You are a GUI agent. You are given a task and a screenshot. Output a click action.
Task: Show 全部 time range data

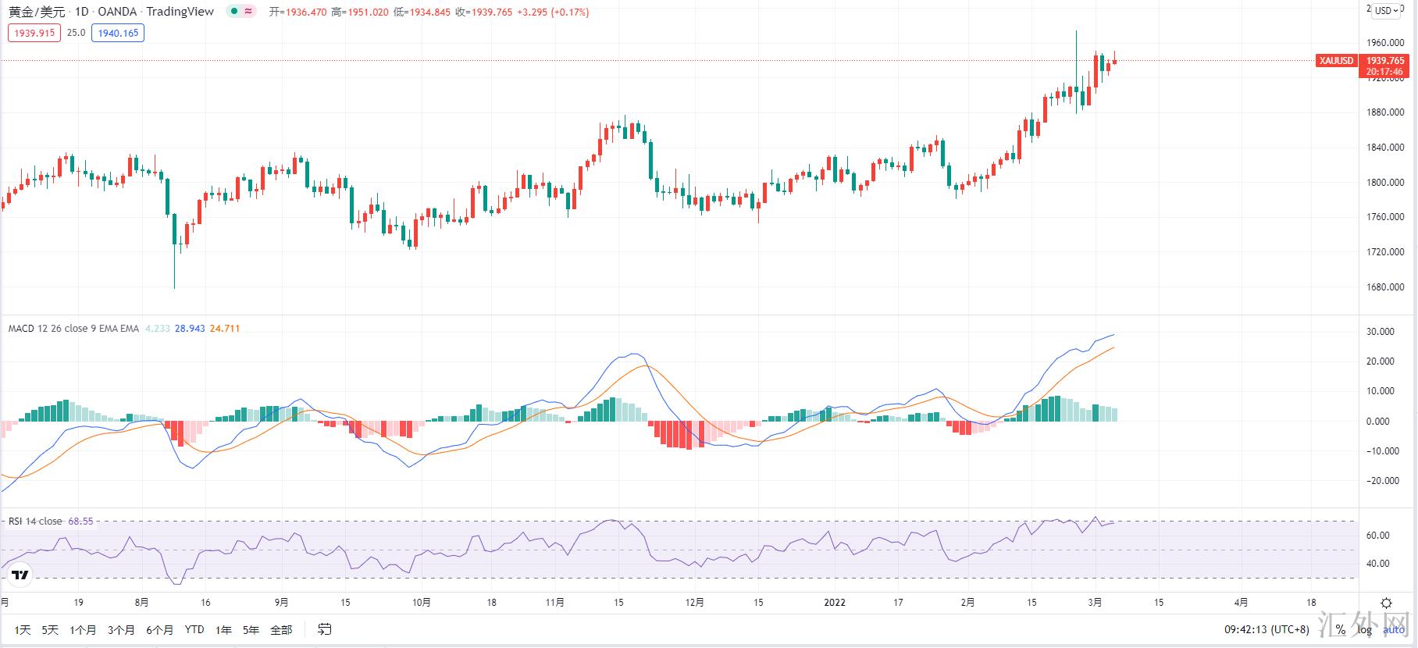(281, 629)
